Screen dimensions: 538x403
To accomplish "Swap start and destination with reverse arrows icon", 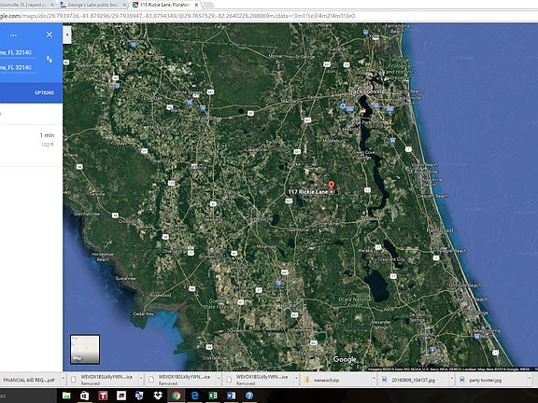I will tap(50, 60).
